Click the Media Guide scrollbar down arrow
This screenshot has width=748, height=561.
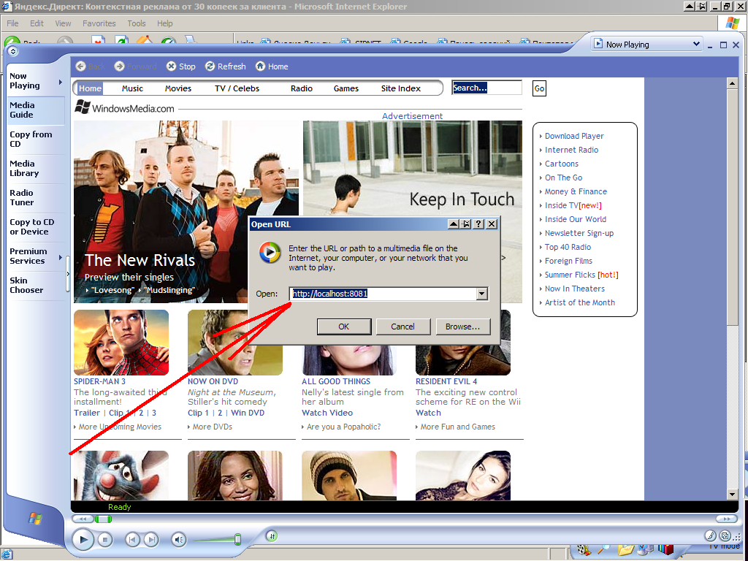click(x=732, y=495)
